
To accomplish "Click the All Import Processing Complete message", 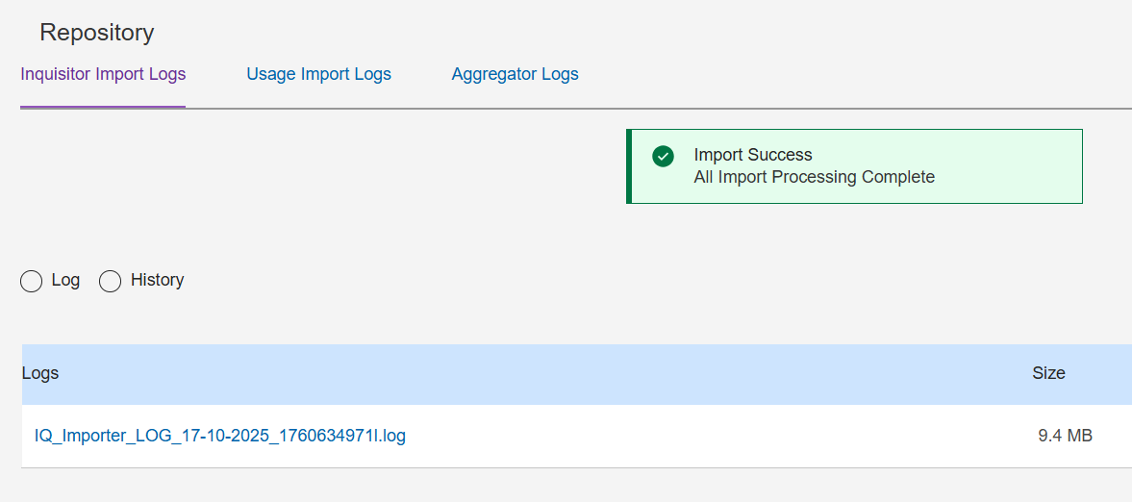I will click(814, 177).
